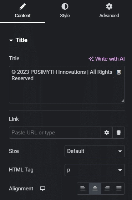The width and height of the screenshot is (132, 200).
Task: Set alignment to justified
Action: (x=119, y=189)
